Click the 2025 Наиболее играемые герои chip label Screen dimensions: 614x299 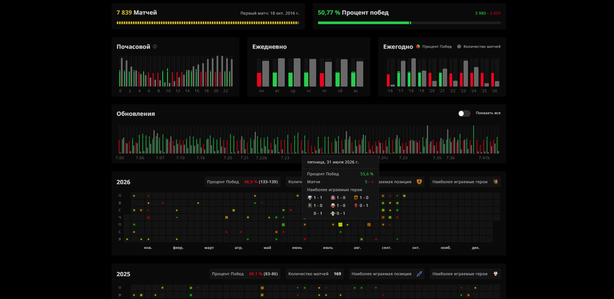click(x=460, y=274)
